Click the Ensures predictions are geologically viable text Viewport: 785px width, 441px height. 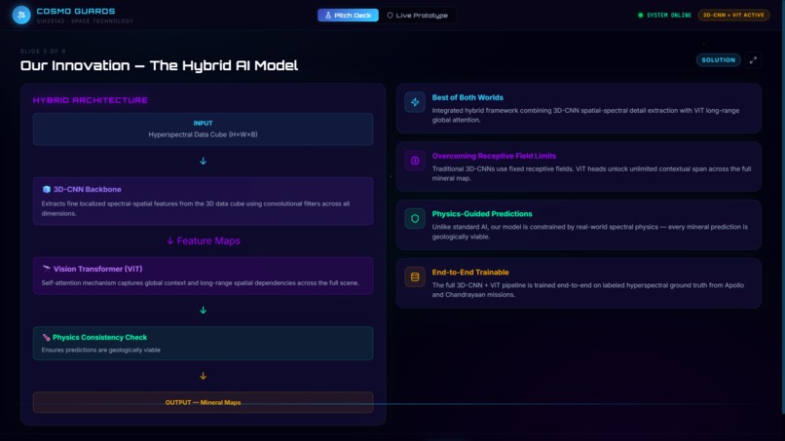101,349
